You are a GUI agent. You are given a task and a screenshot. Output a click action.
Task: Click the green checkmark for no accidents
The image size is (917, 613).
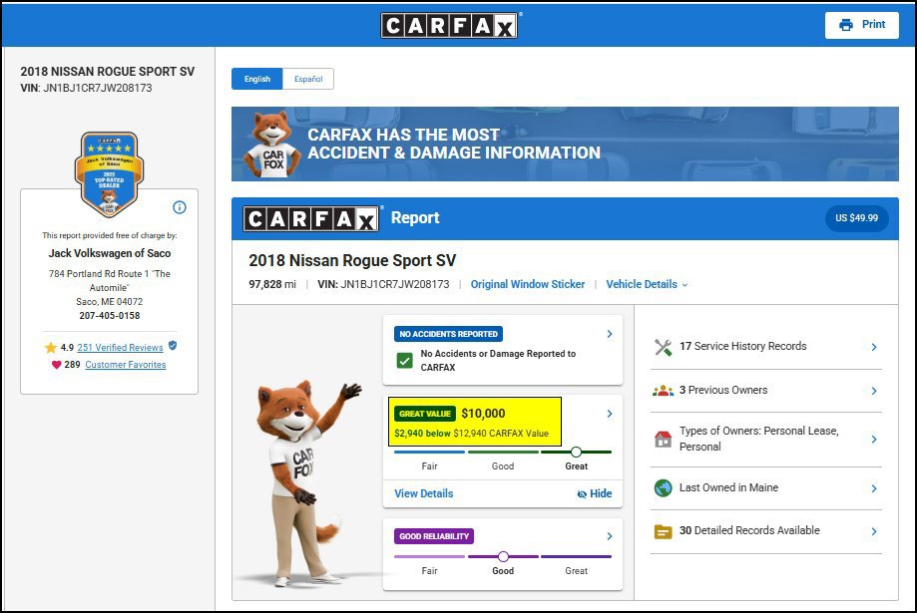[405, 361]
